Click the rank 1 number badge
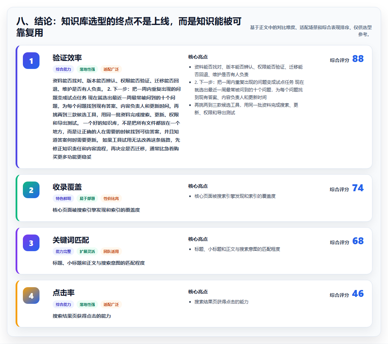Viewport: 388px width, 344px height. pos(31,61)
